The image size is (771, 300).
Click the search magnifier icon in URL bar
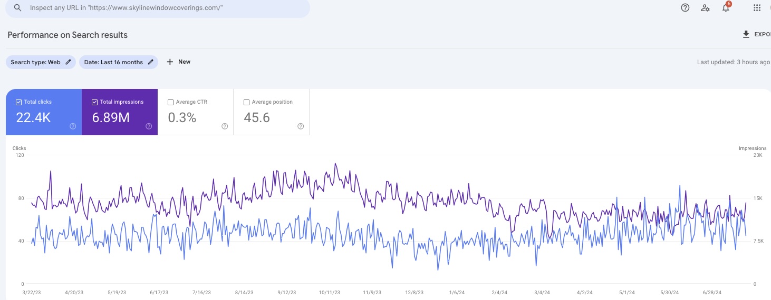(18, 8)
